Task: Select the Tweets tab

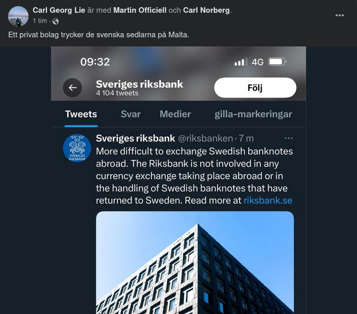Action: tap(81, 114)
